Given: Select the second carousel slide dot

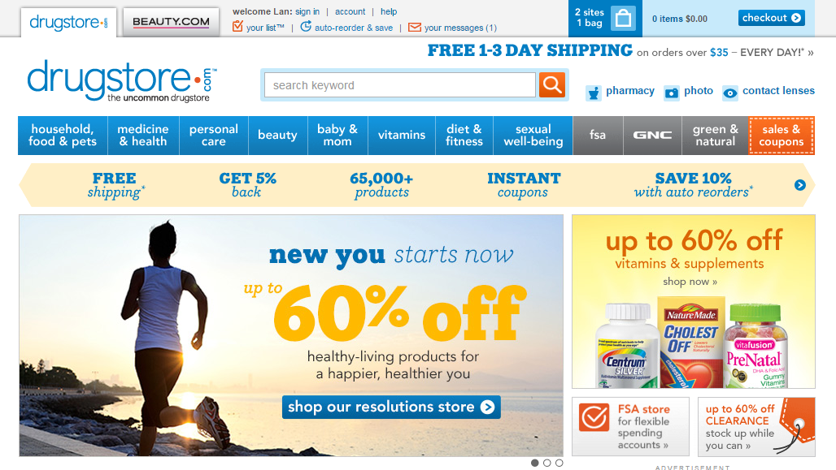Looking at the screenshot, I should (547, 463).
